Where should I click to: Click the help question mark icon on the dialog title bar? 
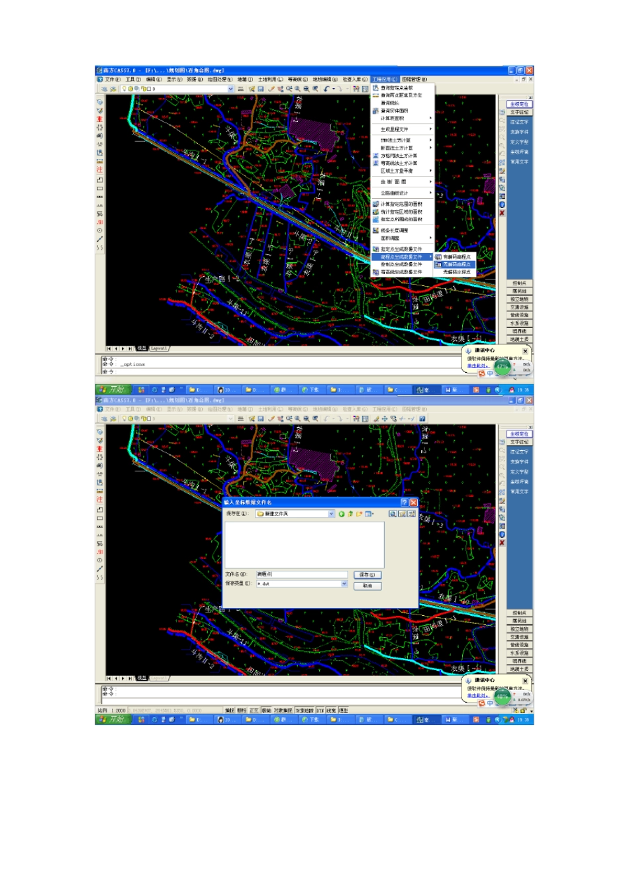pyautogui.click(x=405, y=502)
